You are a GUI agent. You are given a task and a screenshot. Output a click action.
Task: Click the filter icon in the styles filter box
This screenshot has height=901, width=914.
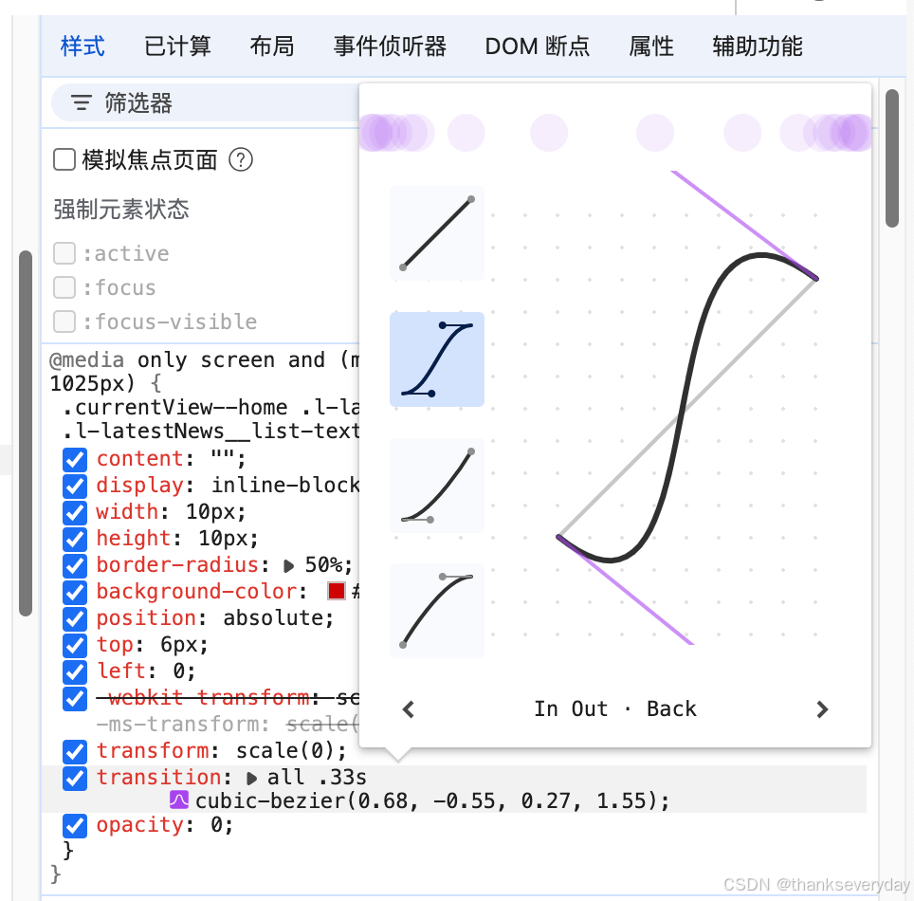click(81, 102)
